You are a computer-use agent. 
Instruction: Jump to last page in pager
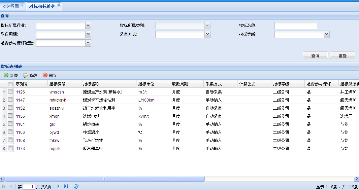(66, 186)
